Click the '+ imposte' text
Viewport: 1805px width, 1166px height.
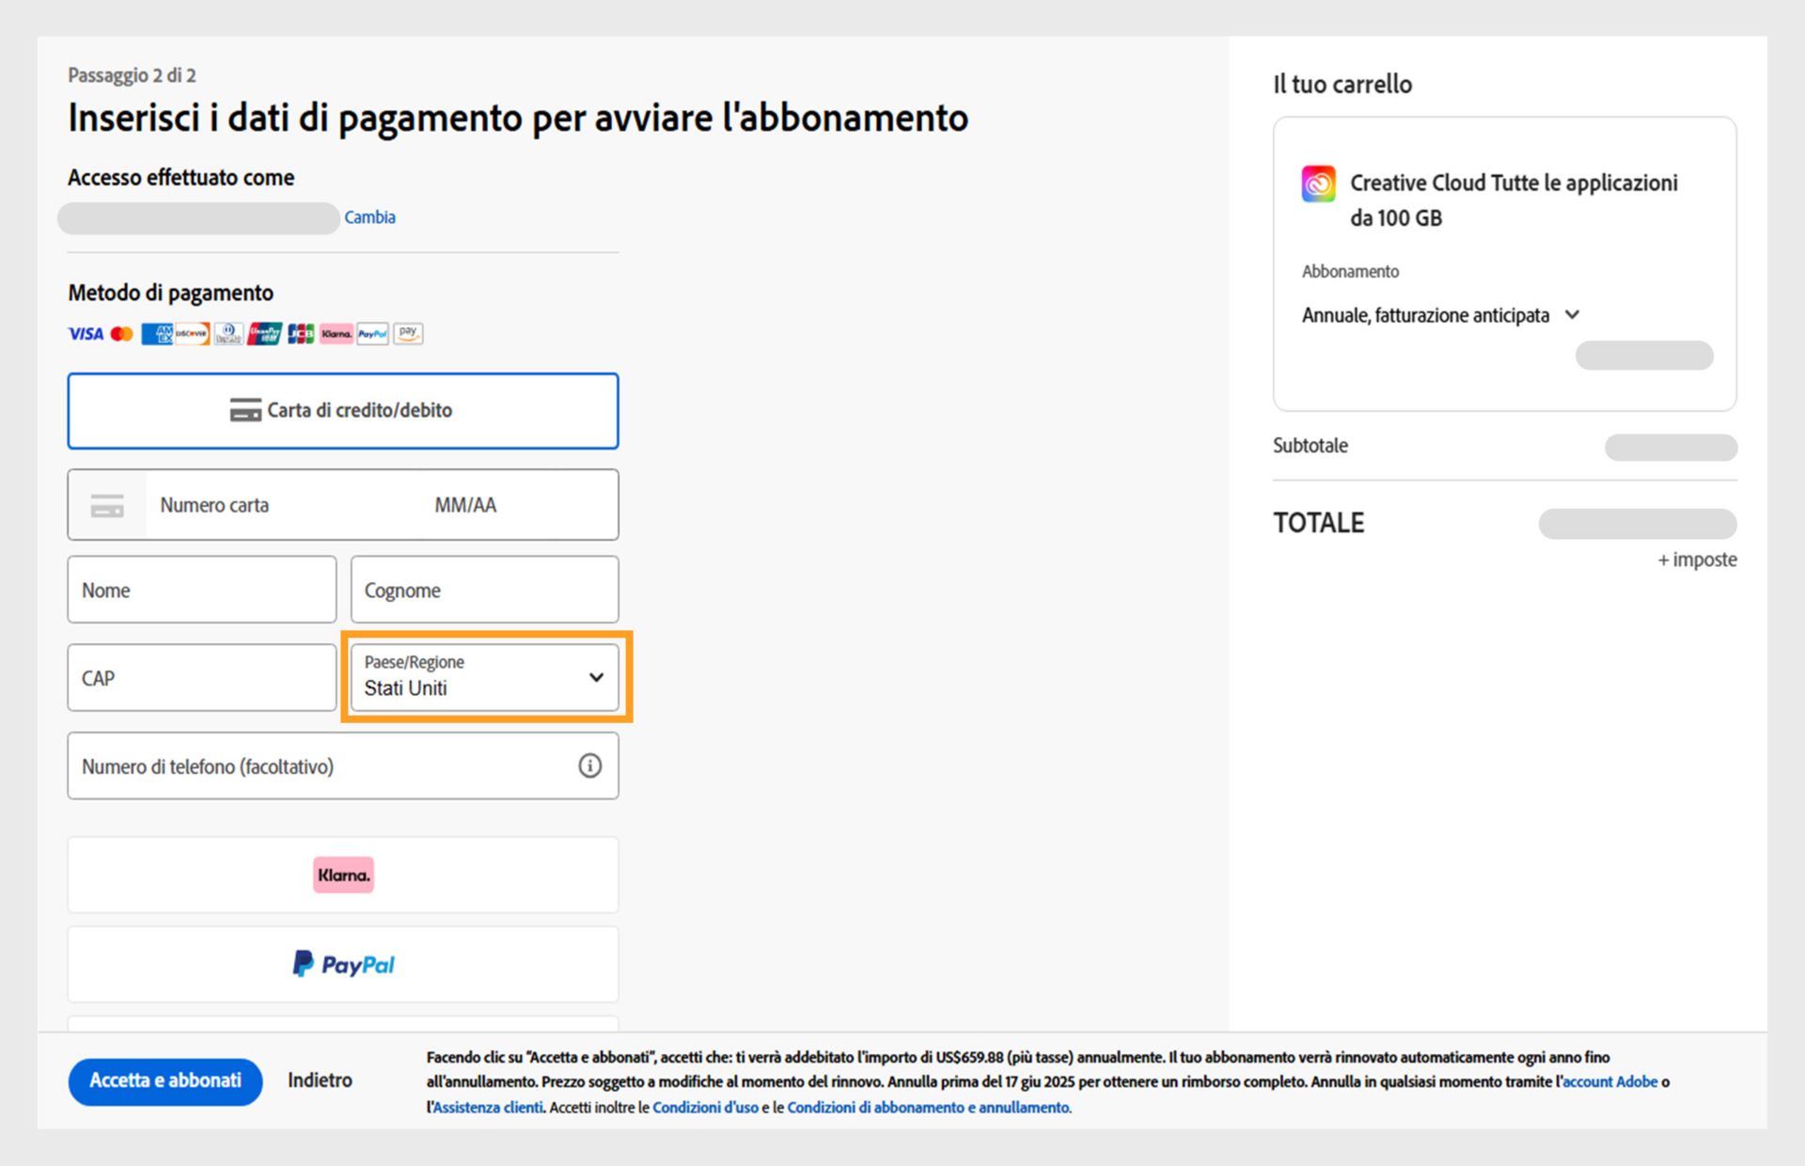tap(1697, 560)
